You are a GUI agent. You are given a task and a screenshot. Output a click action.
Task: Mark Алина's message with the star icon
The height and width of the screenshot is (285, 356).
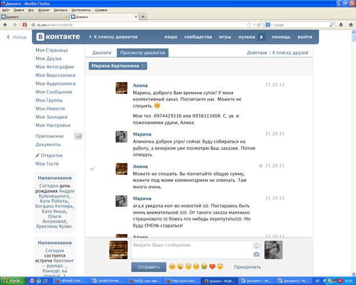261,166
